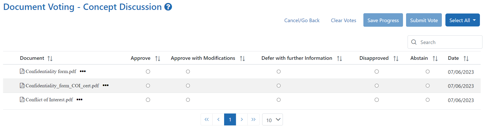Sort table by Date column
Screen dimensions: 484x129
[x=466, y=59]
